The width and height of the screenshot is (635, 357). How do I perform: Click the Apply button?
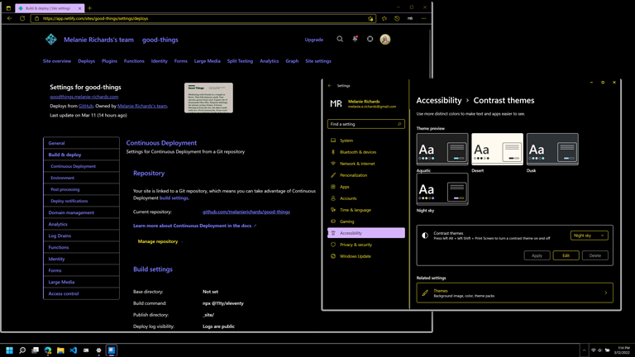click(x=537, y=255)
